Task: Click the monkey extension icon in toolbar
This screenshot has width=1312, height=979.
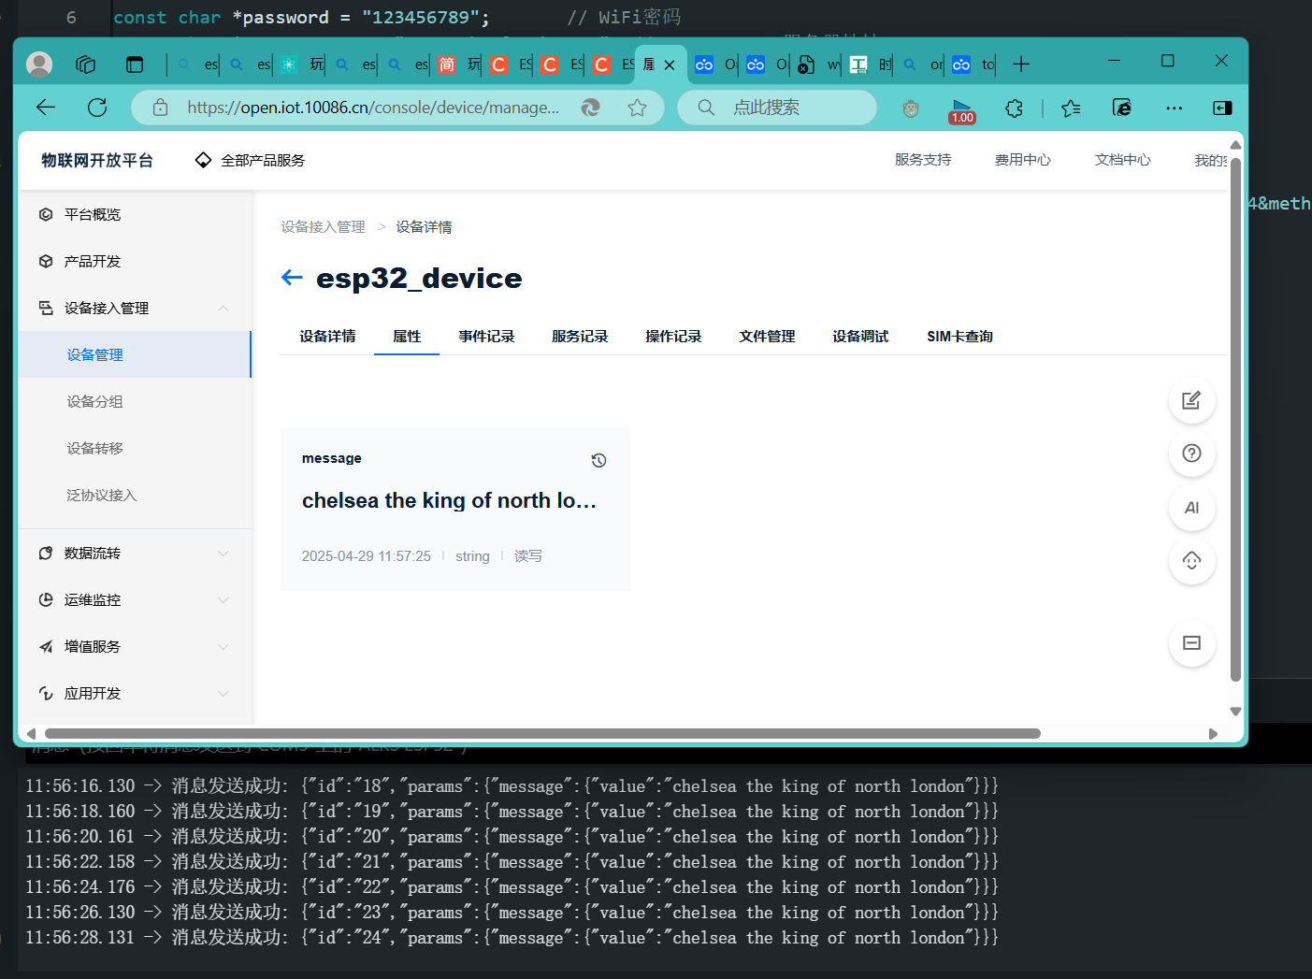Action: [911, 108]
